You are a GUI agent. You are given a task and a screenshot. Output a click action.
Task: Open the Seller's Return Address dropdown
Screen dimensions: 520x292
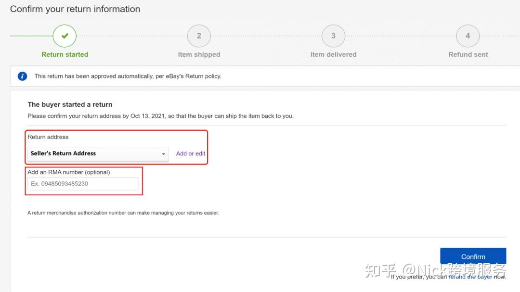[97, 153]
